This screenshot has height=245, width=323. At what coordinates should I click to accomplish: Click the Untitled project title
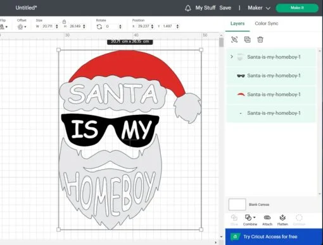tap(26, 8)
